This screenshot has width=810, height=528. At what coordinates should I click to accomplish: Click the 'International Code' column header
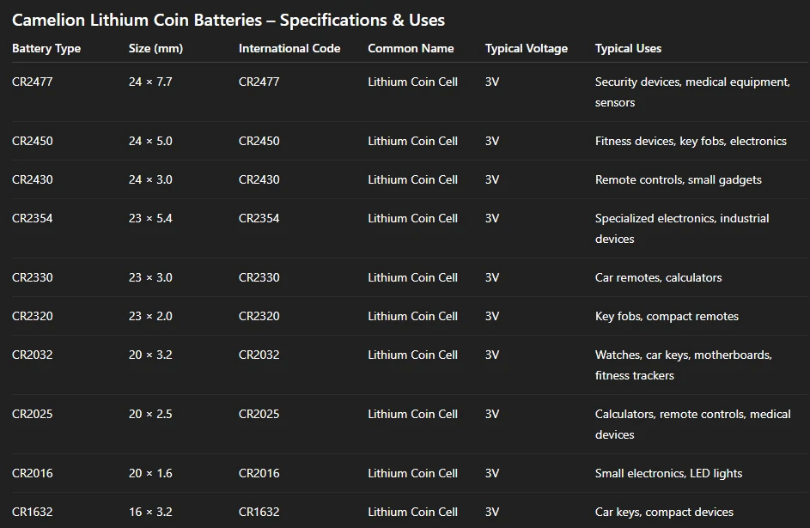tap(289, 48)
